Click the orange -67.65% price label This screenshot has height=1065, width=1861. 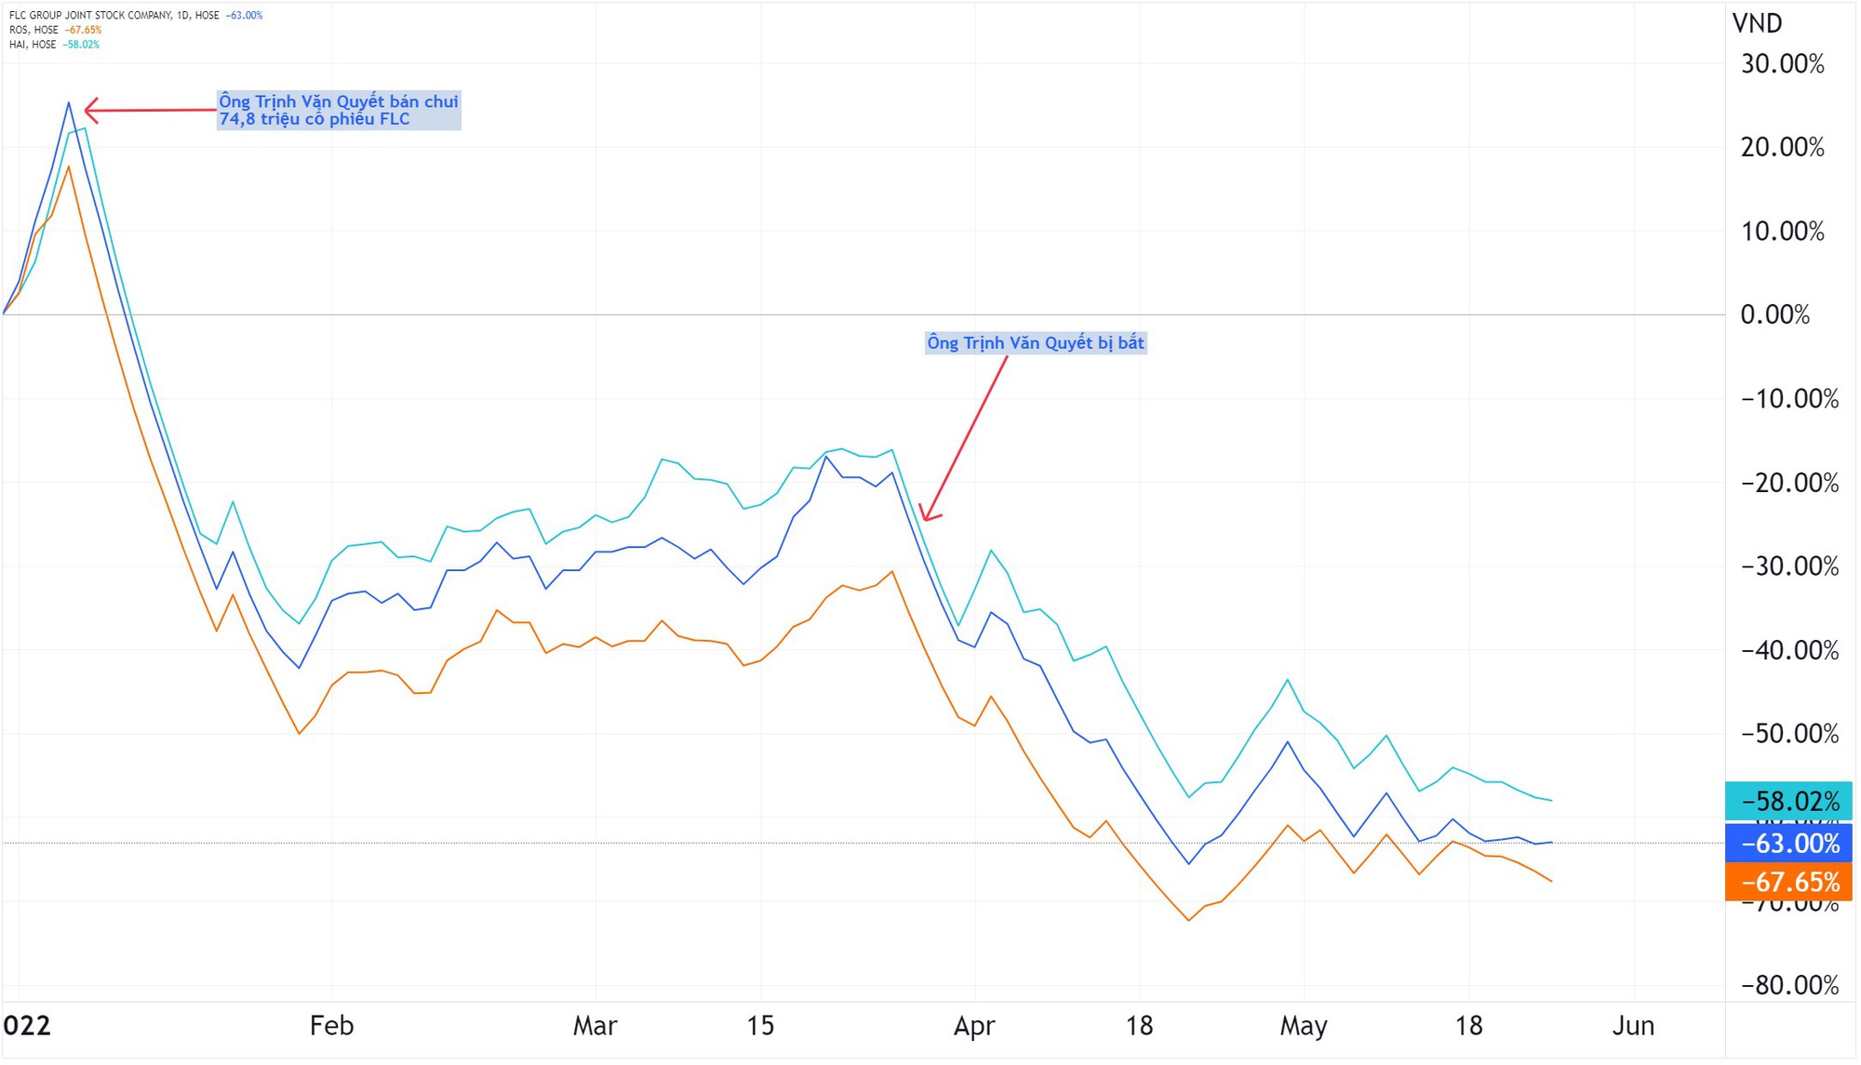click(1790, 884)
